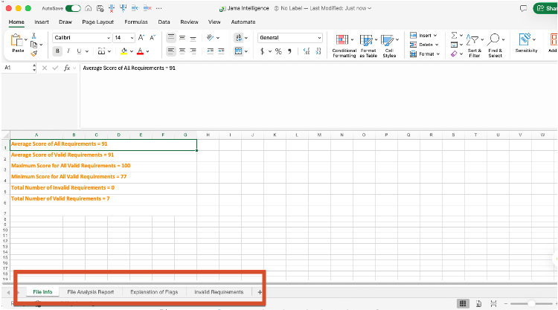The image size is (558, 310).
Task: Switch to the Draw ribbon tab
Action: [x=65, y=22]
